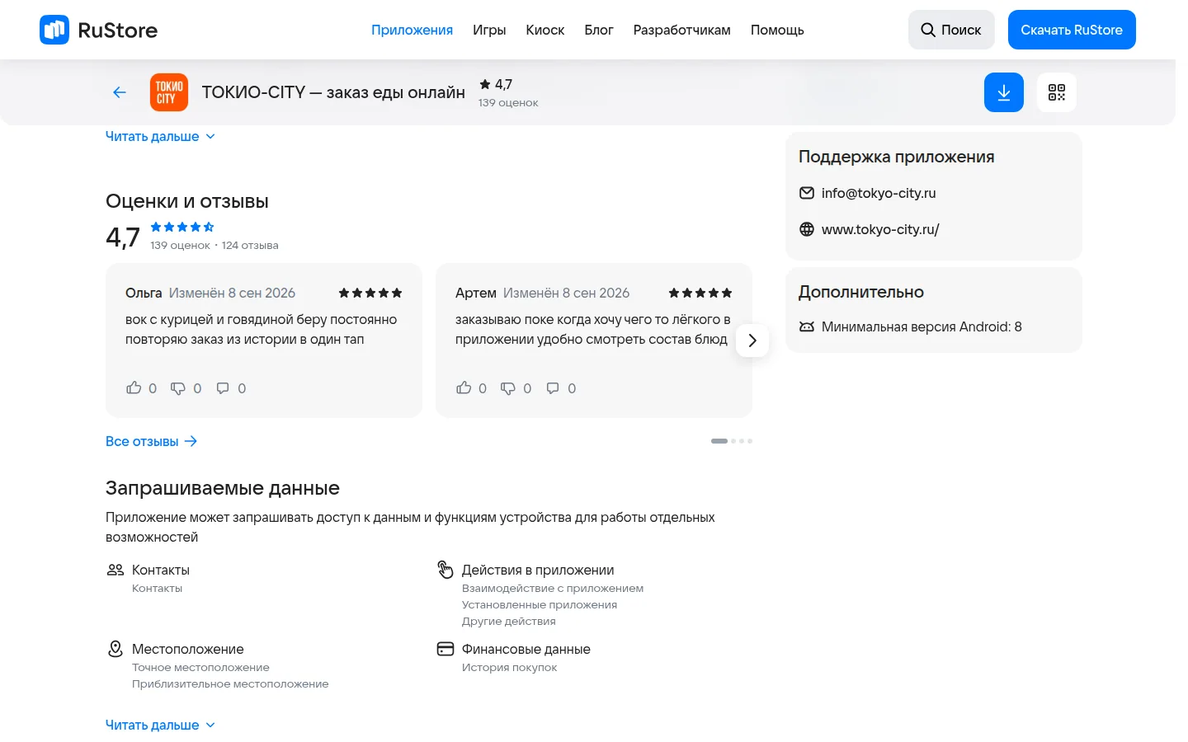Click the Скачать RuStore button
The width and height of the screenshot is (1188, 742).
point(1072,30)
